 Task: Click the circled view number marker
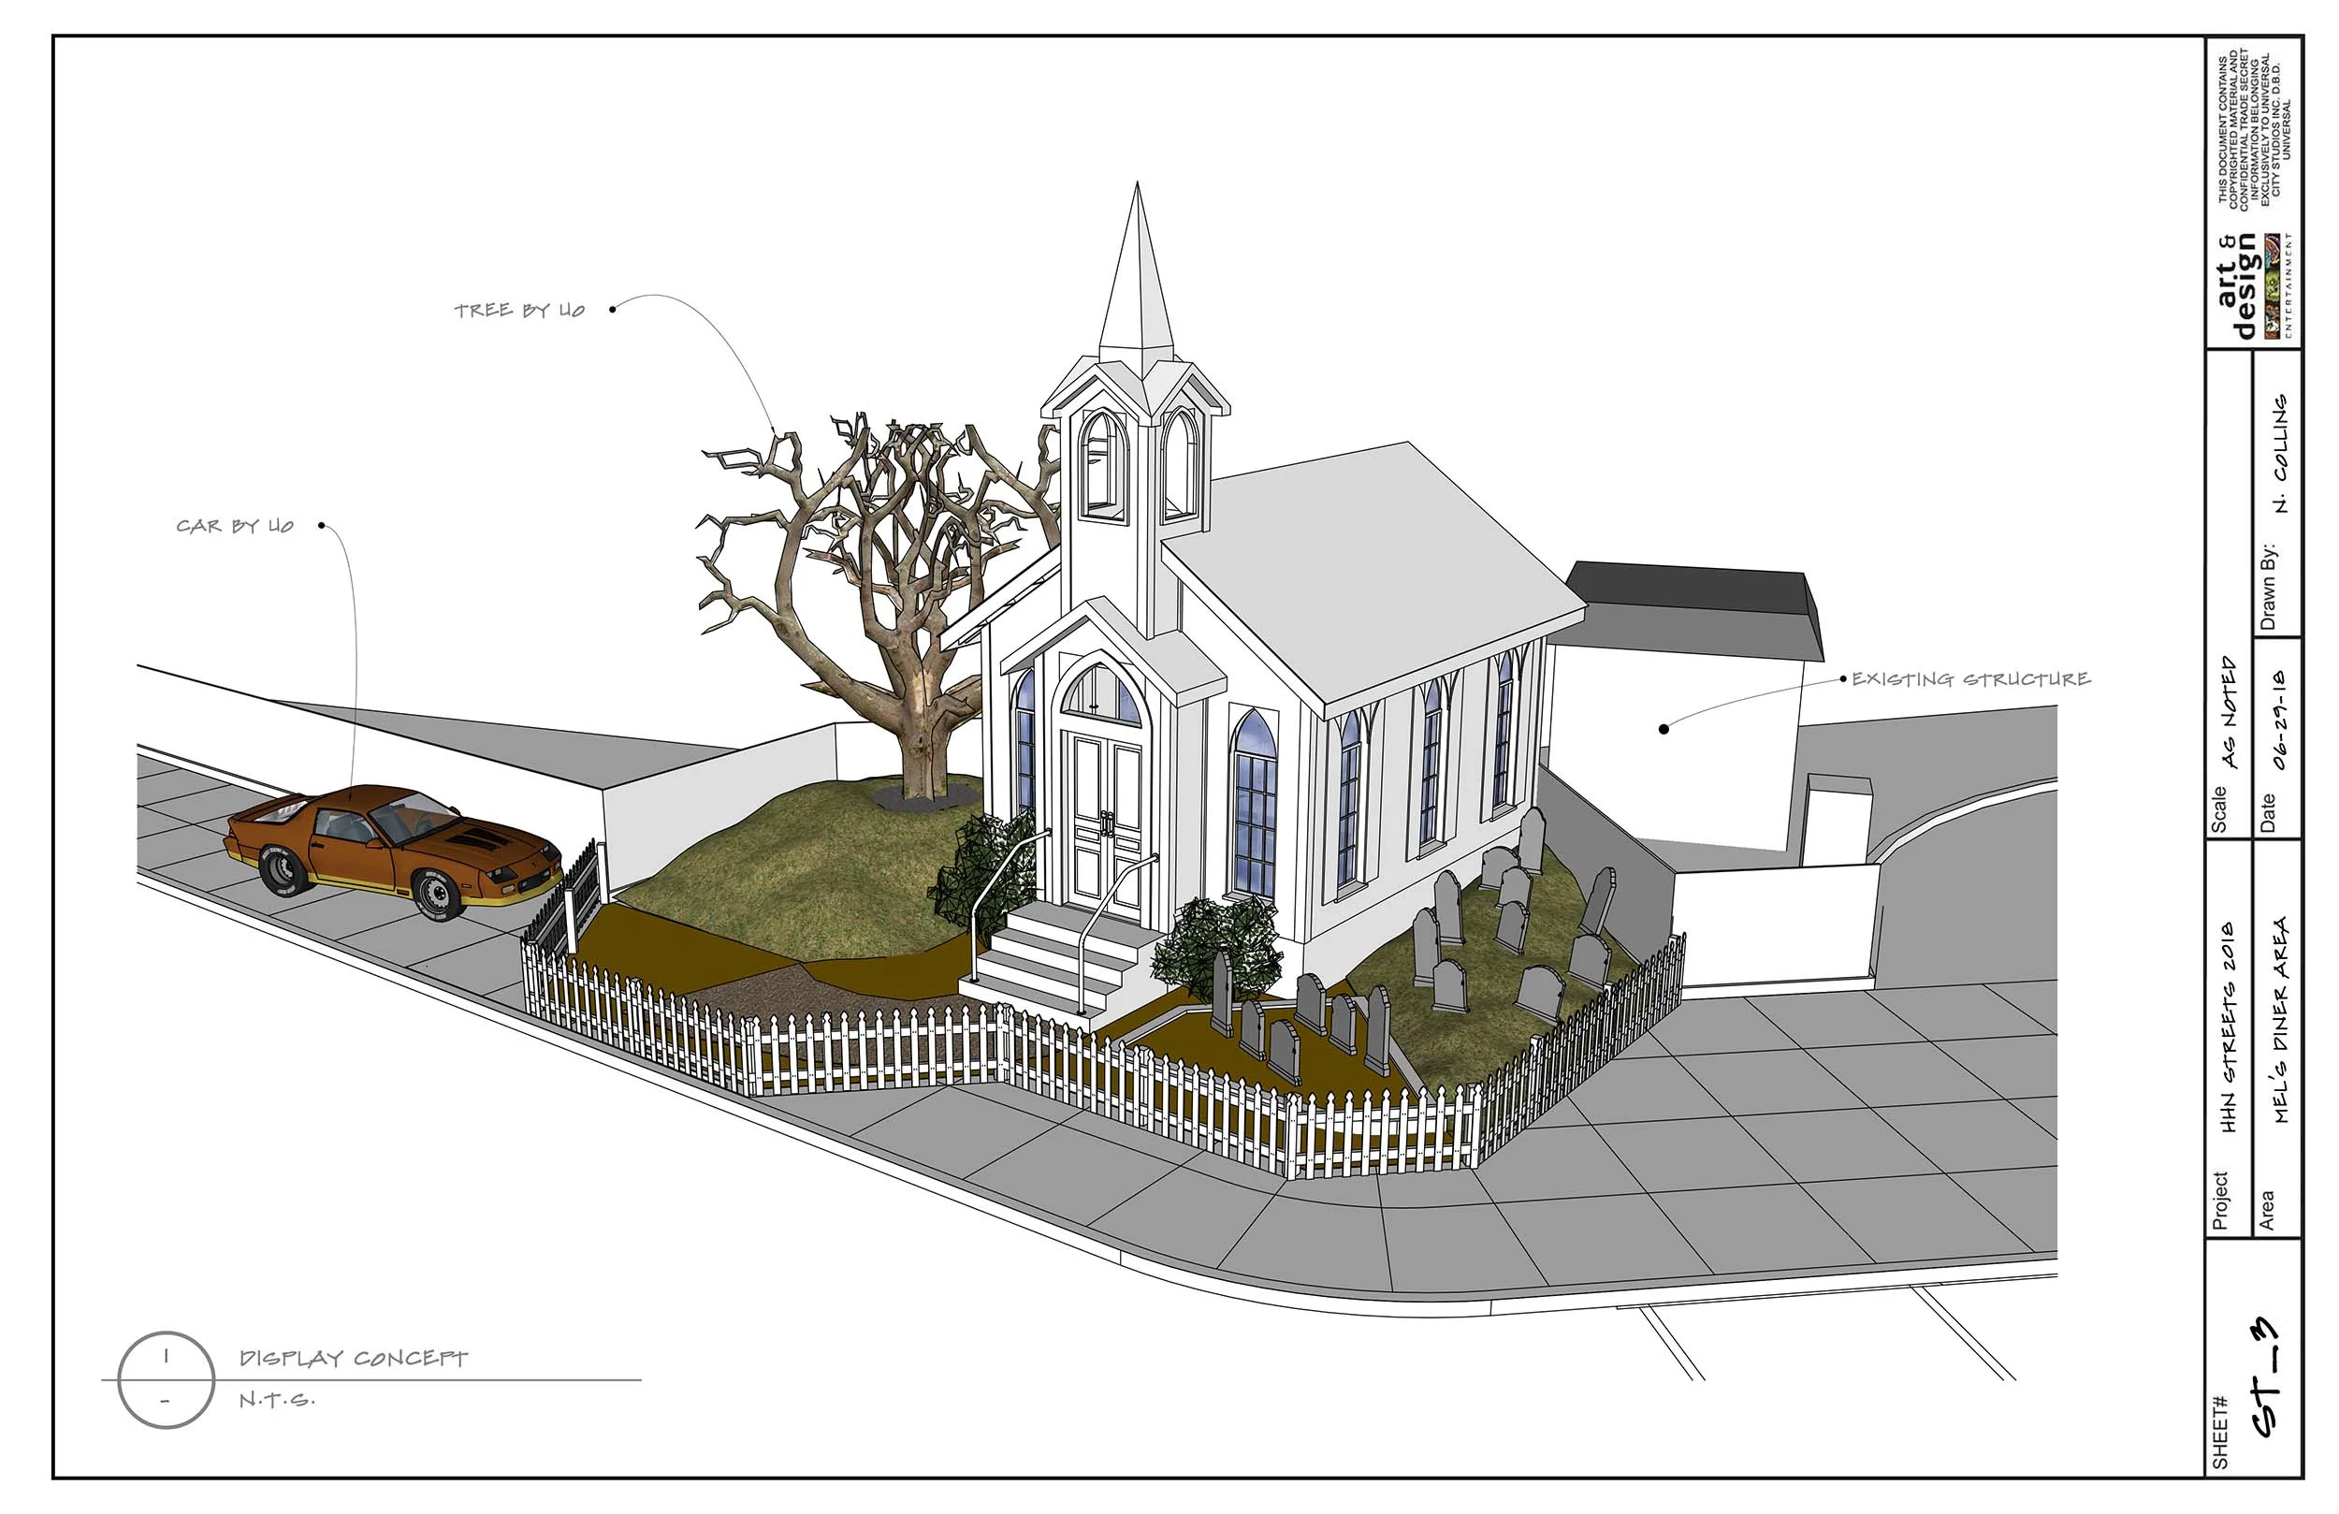coord(165,1379)
